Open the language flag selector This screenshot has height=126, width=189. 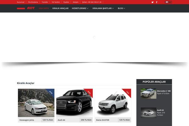[168, 2]
